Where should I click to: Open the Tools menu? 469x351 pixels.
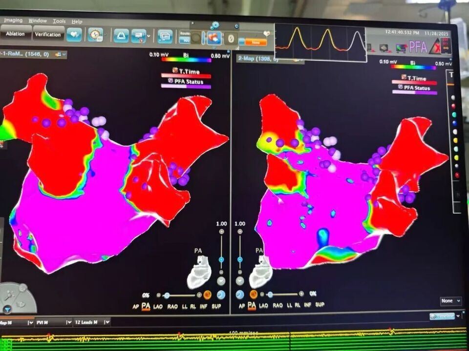pos(59,21)
